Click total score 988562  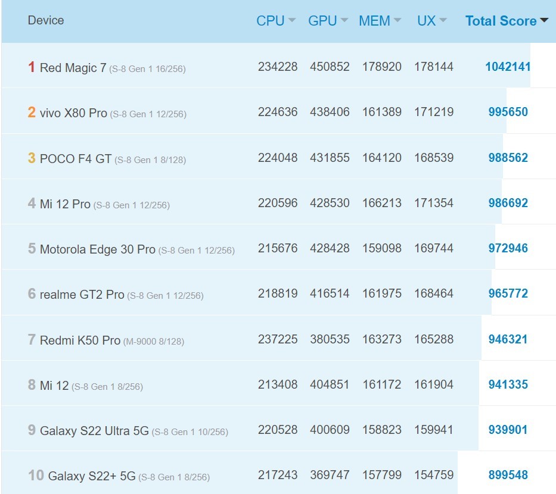tap(508, 158)
